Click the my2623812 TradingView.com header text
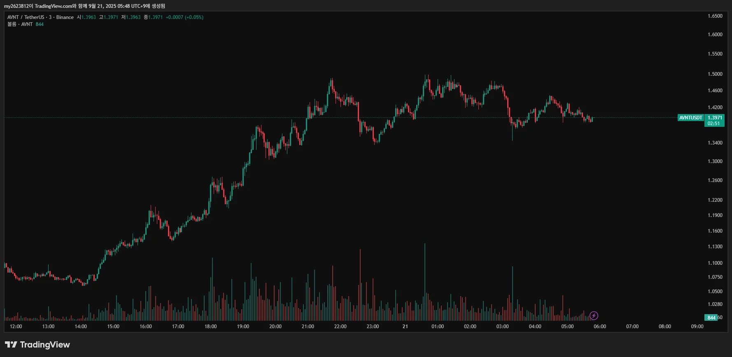Viewport: 732px width, 357px height. [84, 6]
